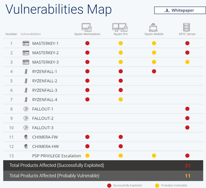
Task: Click the Ryzen Workstation column label
Action: 87,34
